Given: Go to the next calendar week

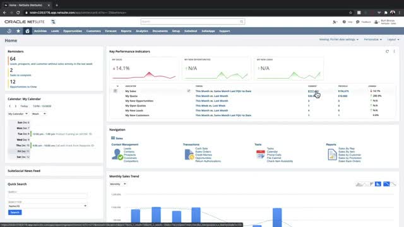Looking at the screenshot, I should point(16,106).
